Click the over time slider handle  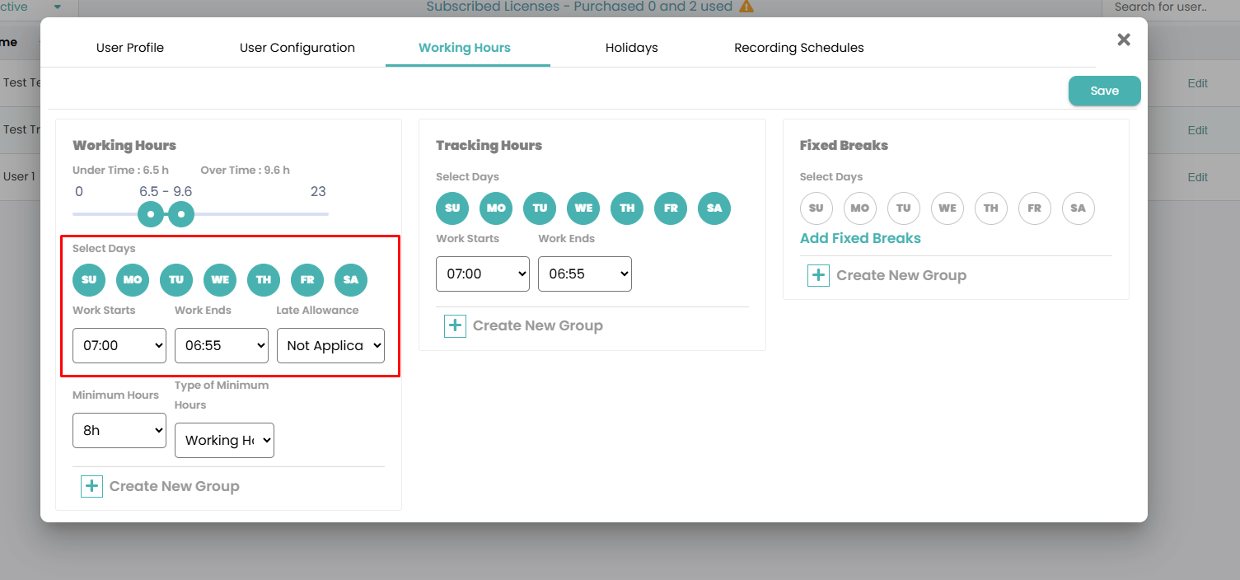(181, 214)
